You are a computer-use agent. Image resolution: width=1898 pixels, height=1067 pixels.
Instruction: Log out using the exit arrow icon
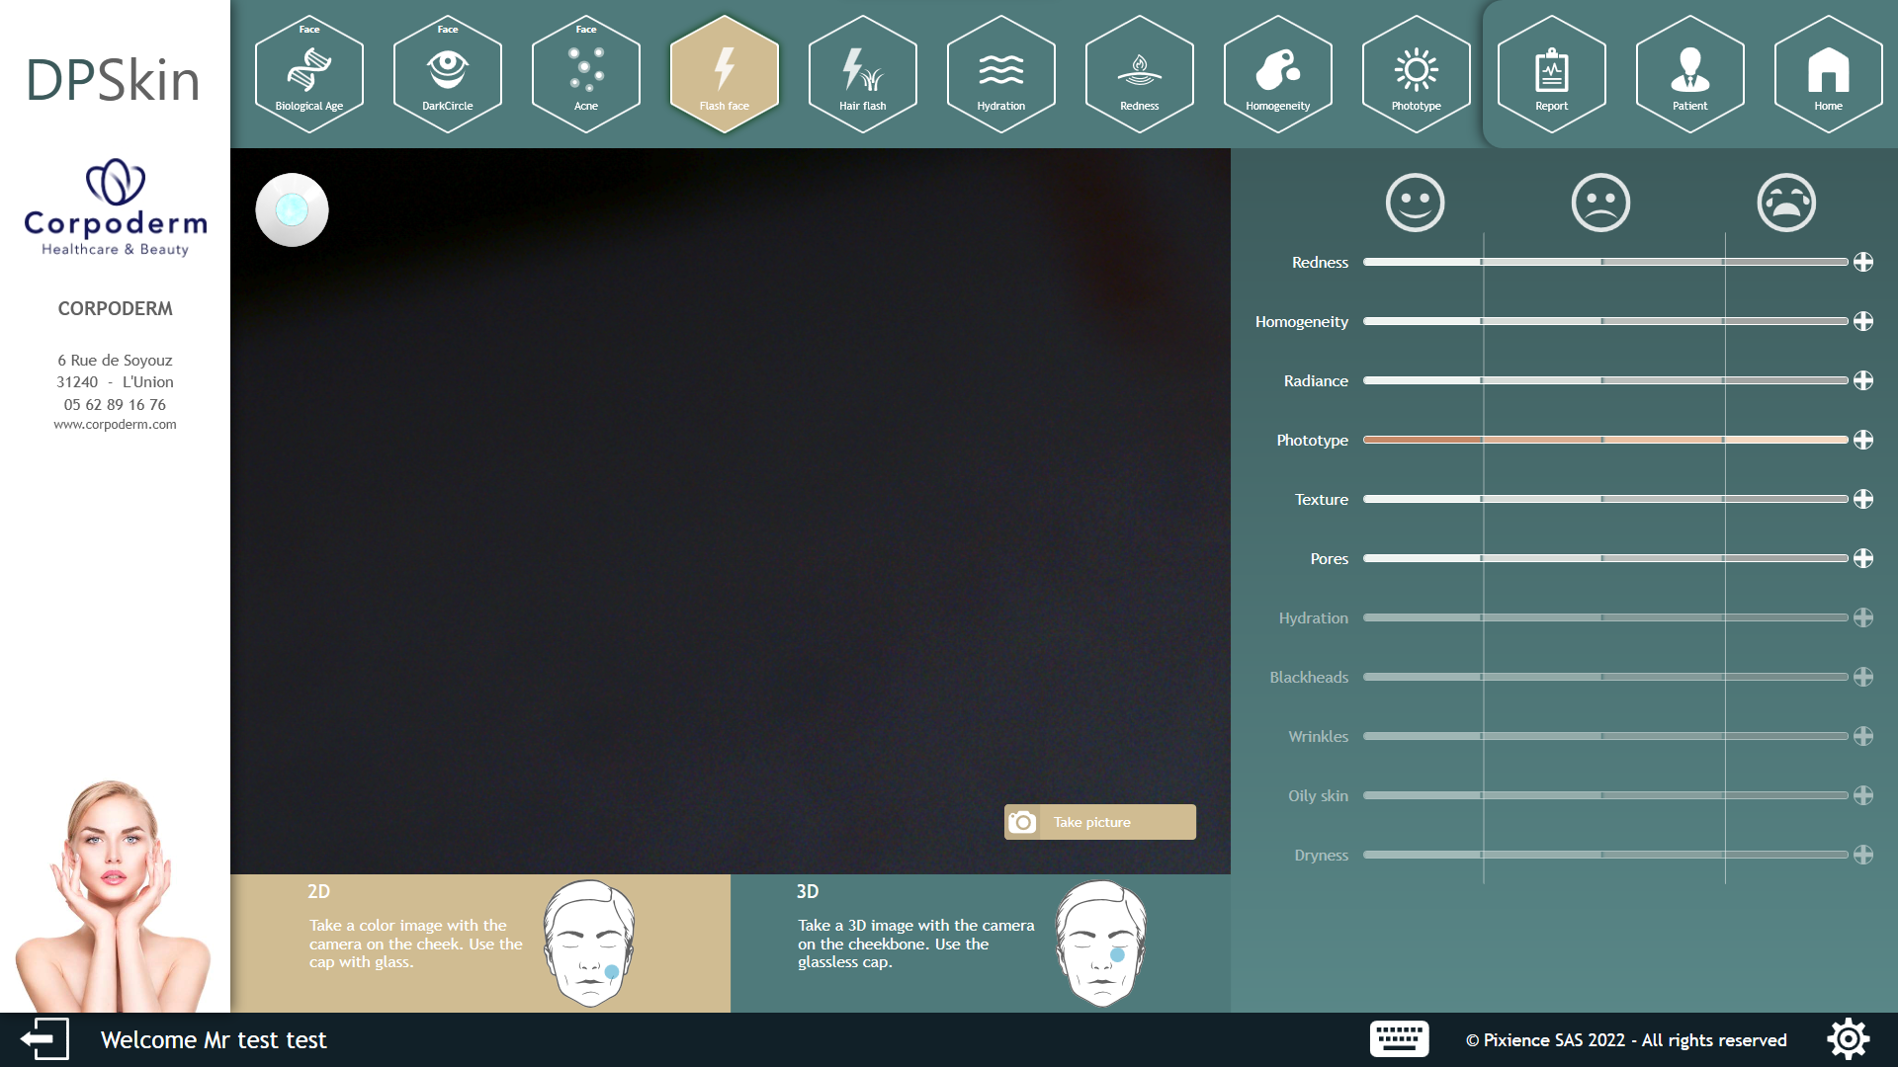pyautogui.click(x=44, y=1039)
